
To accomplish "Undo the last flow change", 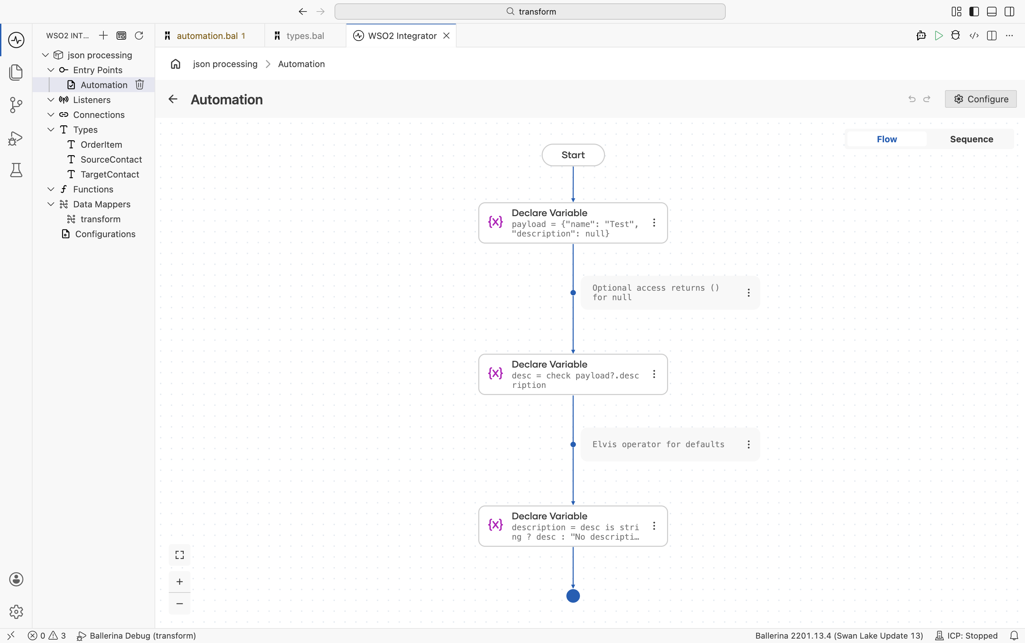I will click(912, 99).
